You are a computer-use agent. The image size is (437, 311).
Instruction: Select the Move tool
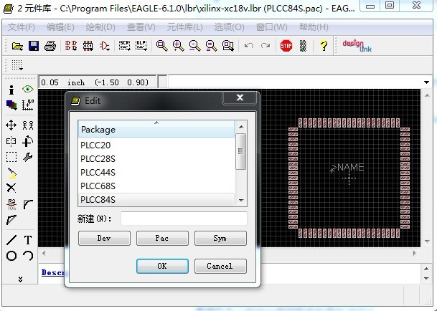click(11, 125)
